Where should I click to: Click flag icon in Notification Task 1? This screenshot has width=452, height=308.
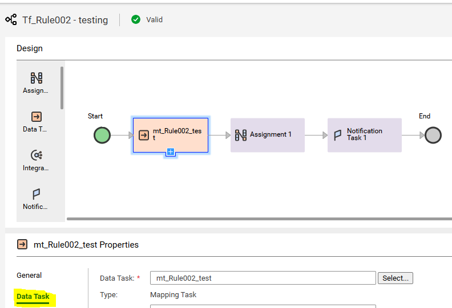coord(337,135)
